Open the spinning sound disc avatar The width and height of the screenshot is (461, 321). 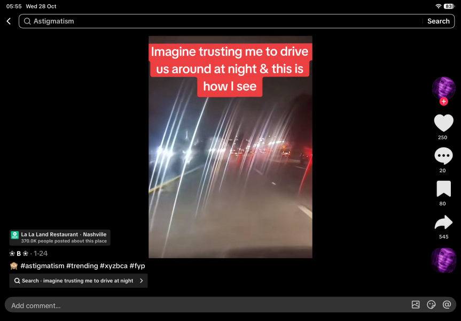click(444, 261)
